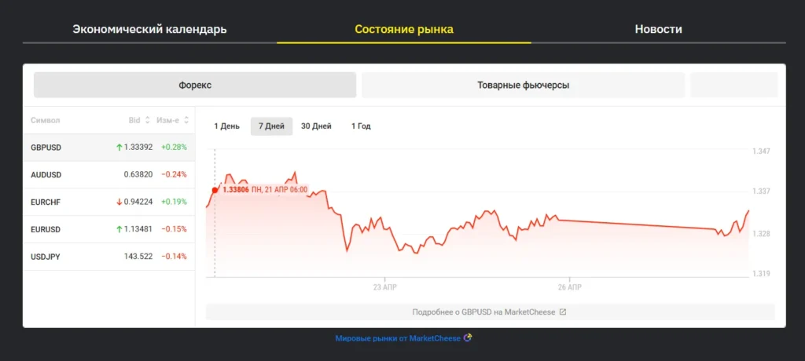Viewport: 805px width, 361px height.
Task: Click the green up arrow beside GBPUSD bid
Action: (119, 148)
